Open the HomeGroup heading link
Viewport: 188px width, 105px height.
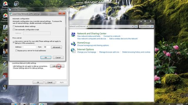[x=83, y=43]
